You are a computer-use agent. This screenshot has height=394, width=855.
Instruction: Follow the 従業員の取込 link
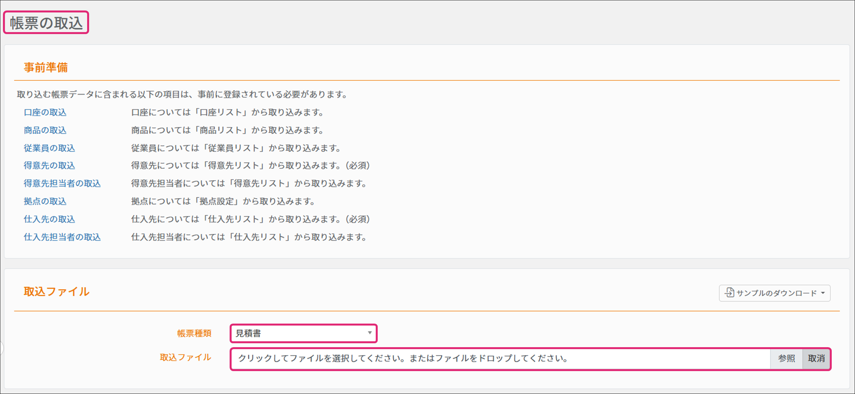tap(49, 148)
